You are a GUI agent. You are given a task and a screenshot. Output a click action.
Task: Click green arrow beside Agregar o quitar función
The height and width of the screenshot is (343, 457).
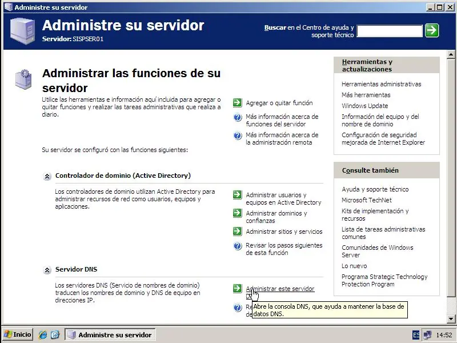pos(238,103)
